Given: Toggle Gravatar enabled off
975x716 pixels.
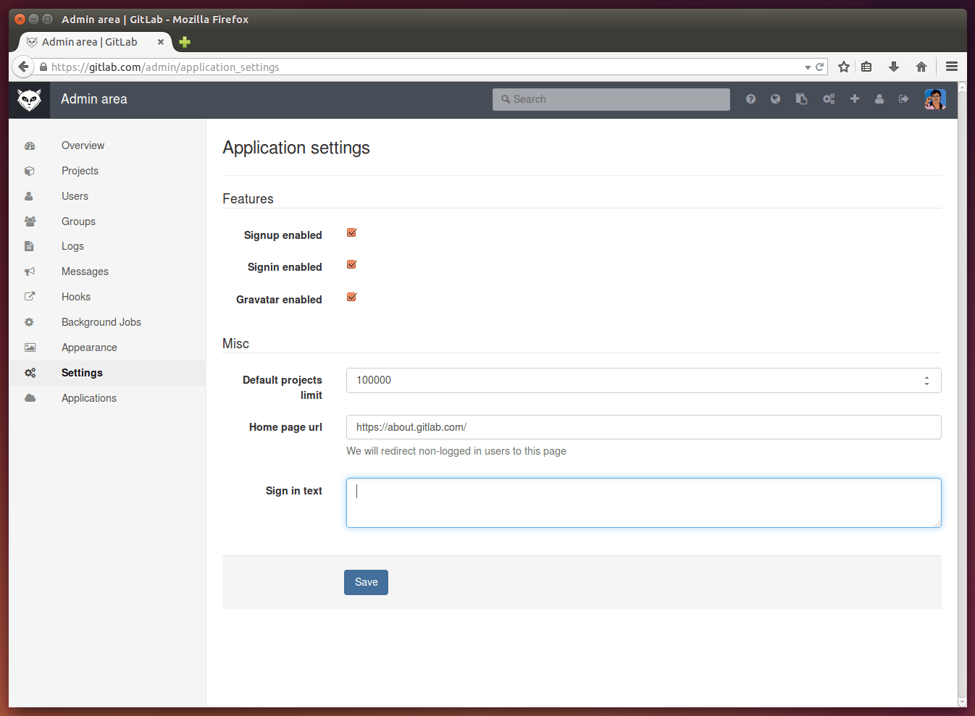Looking at the screenshot, I should pos(351,297).
